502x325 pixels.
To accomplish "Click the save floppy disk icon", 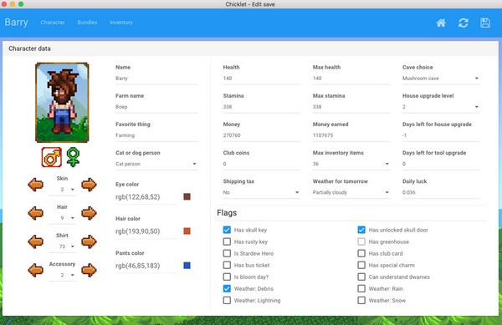I will [x=485, y=23].
